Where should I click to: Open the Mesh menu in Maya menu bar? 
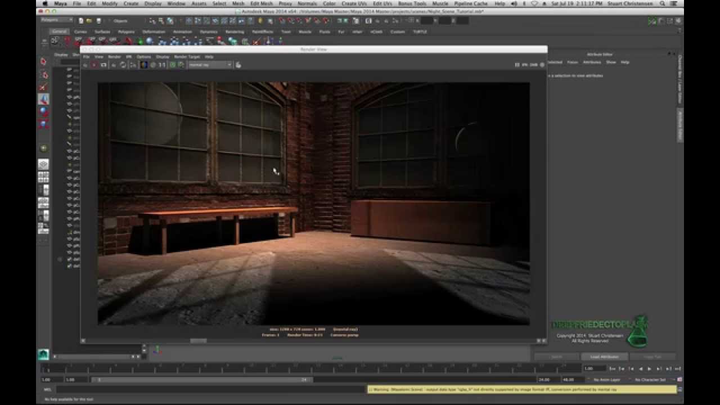[238, 3]
